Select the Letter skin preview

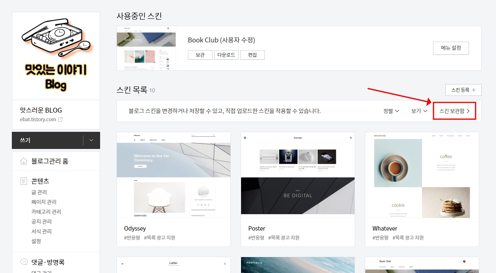pos(174,265)
